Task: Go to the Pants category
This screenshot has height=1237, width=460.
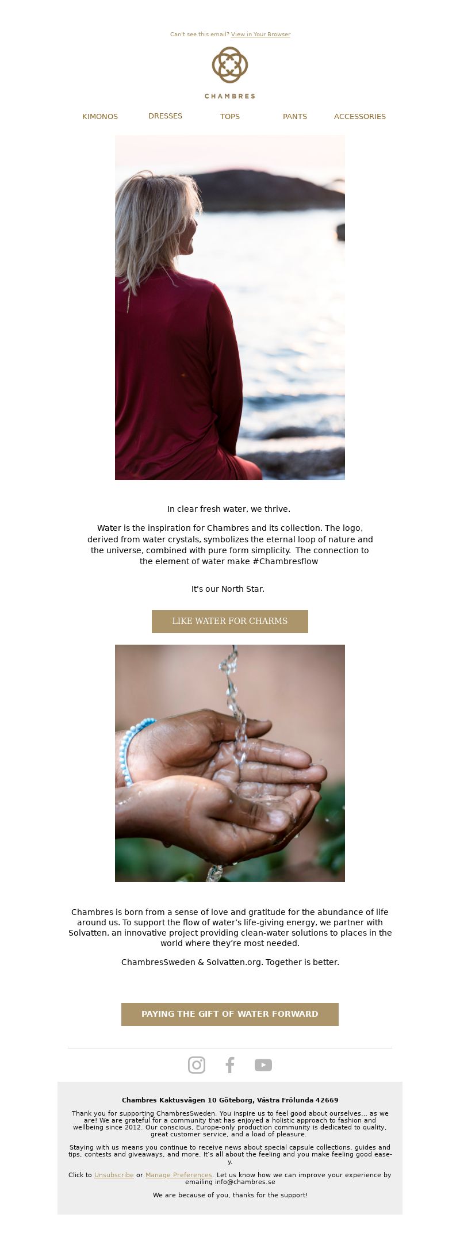Action: [295, 116]
